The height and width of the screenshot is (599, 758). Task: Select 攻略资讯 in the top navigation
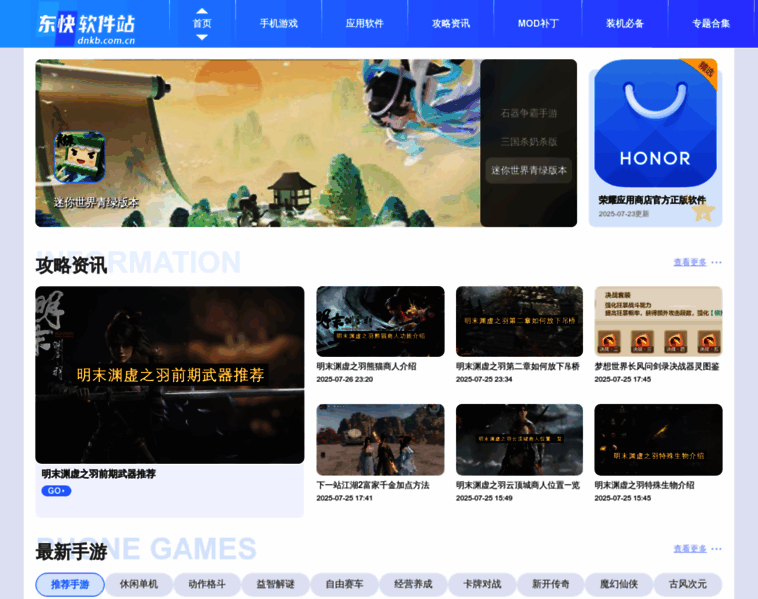(451, 23)
